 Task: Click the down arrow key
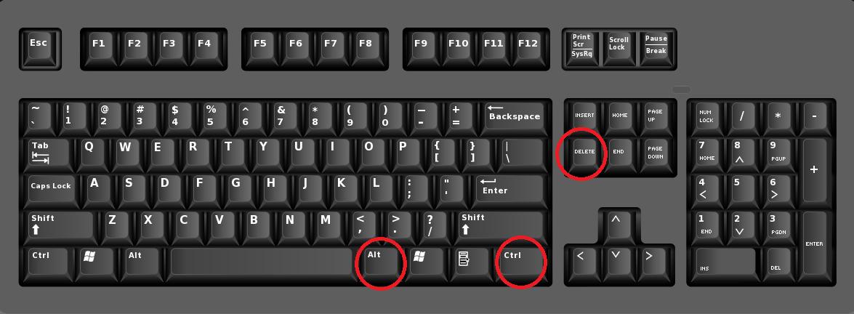tap(619, 260)
